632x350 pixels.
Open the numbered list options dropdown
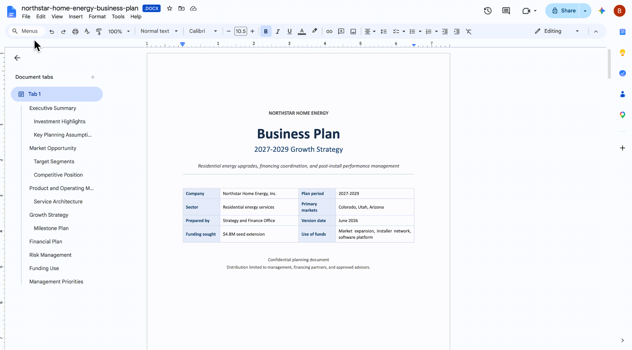pyautogui.click(x=436, y=31)
